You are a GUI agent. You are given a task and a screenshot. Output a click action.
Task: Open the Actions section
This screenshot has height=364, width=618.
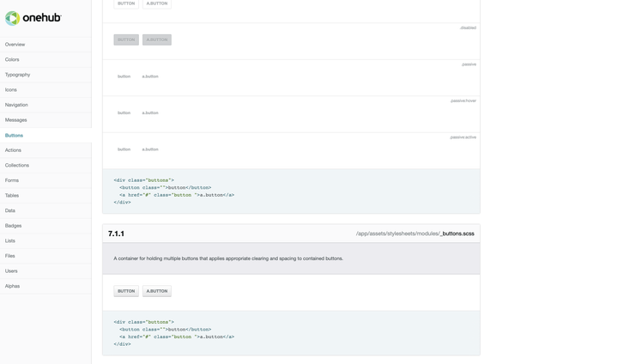point(45,150)
